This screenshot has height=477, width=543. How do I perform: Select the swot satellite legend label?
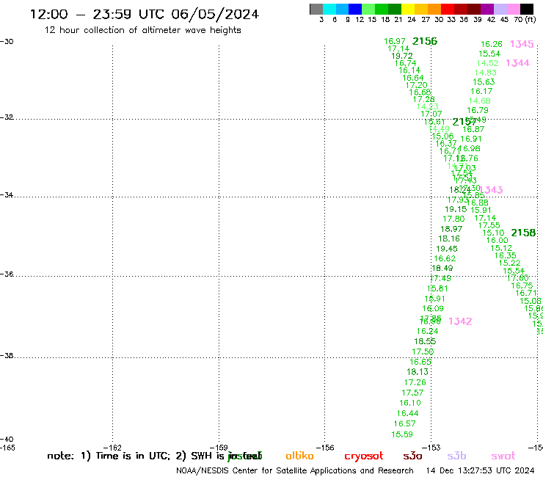pyautogui.click(x=503, y=456)
